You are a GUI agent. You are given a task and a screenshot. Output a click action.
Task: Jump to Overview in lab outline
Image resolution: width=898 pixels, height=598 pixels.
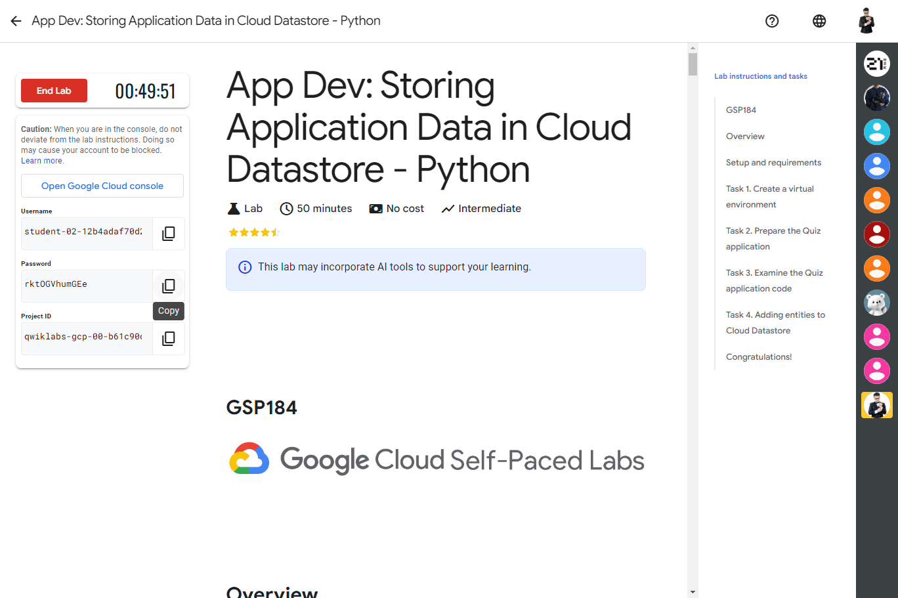point(745,136)
